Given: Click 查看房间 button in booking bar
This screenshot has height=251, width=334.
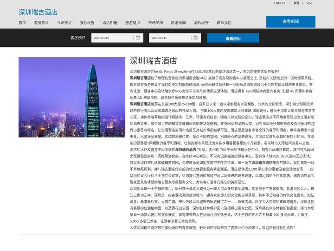Looking at the screenshot, I should coord(233,38).
